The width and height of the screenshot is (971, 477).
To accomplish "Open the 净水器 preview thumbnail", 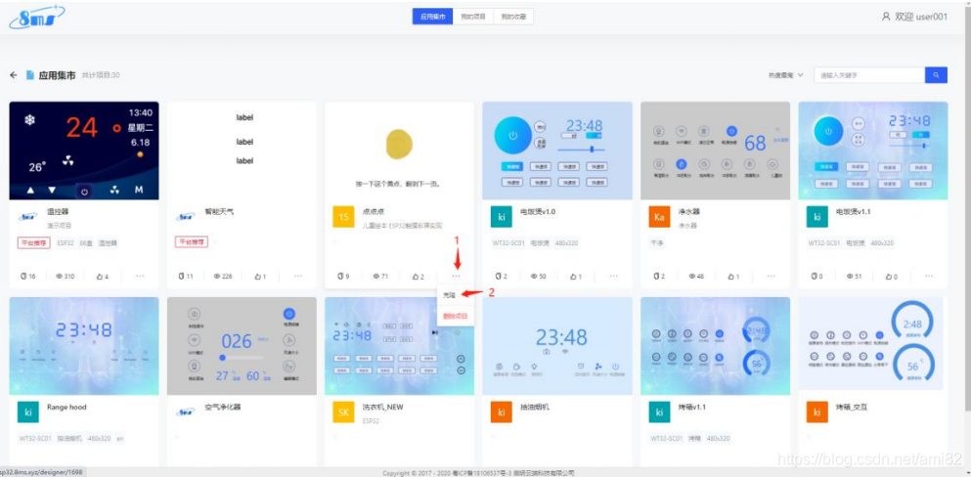I will (715, 151).
